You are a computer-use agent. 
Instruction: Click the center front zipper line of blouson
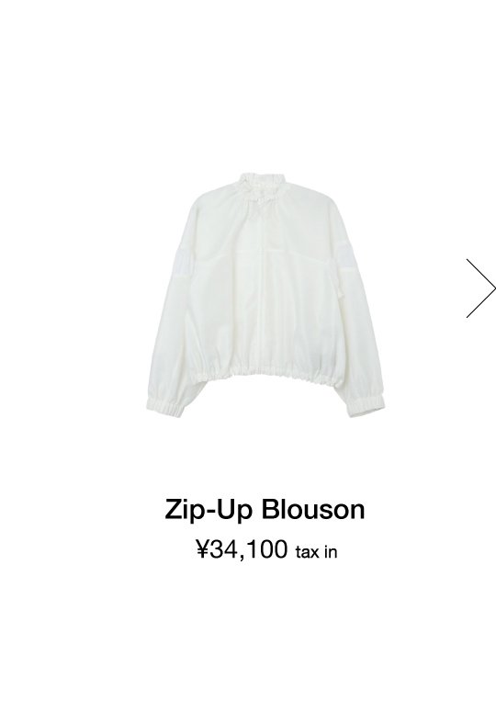(x=265, y=286)
